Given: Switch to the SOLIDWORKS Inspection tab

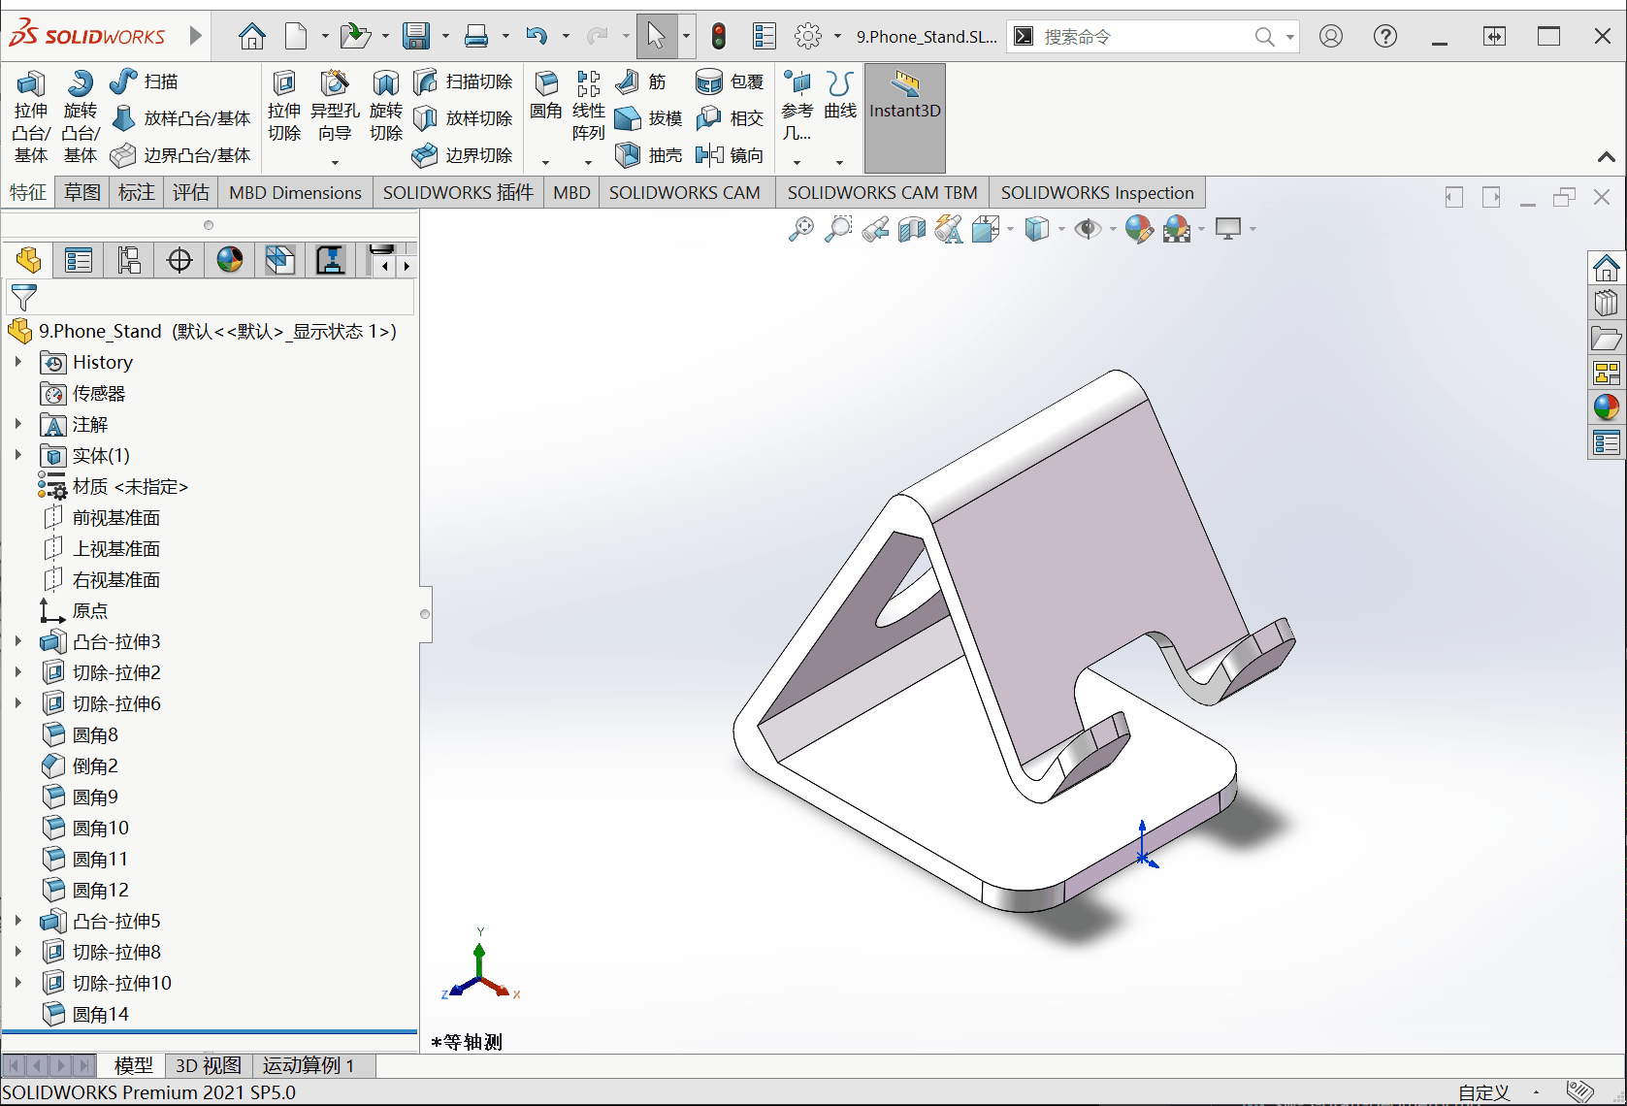Looking at the screenshot, I should pyautogui.click(x=1097, y=192).
